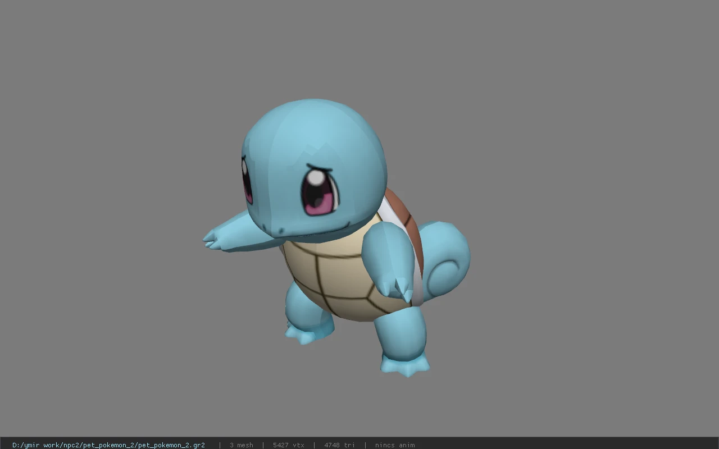Click the file path pet_pokemon_2.gr2 in status bar
The image size is (719, 449).
point(108,445)
